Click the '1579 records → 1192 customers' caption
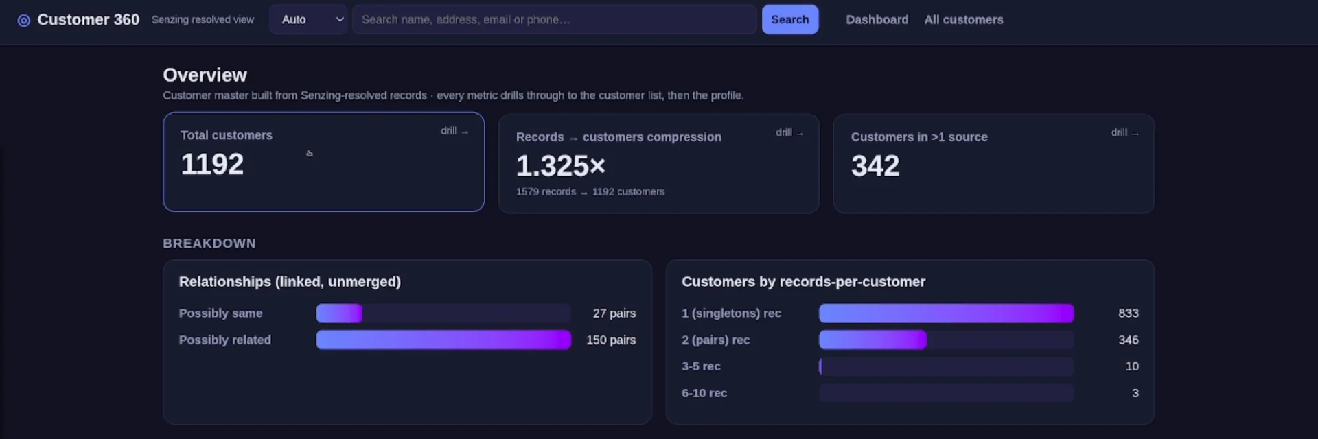This screenshot has height=439, width=1318. (590, 192)
